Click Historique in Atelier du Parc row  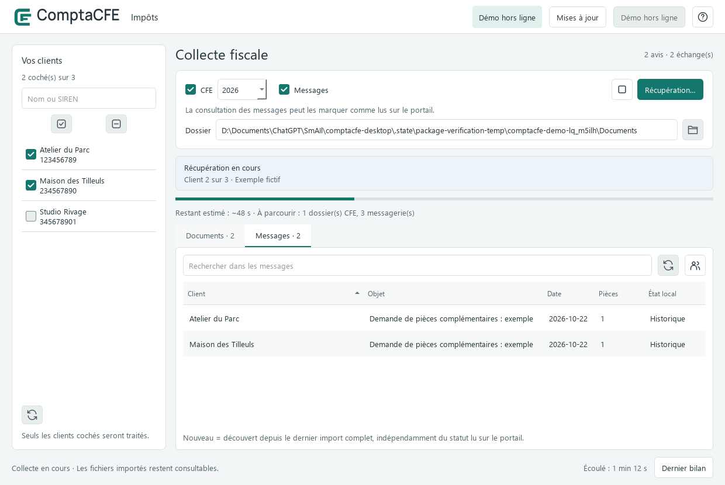click(668, 318)
